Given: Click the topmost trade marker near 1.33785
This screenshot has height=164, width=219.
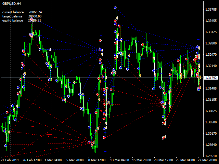Looking at the screenshot, I should pos(115,8).
